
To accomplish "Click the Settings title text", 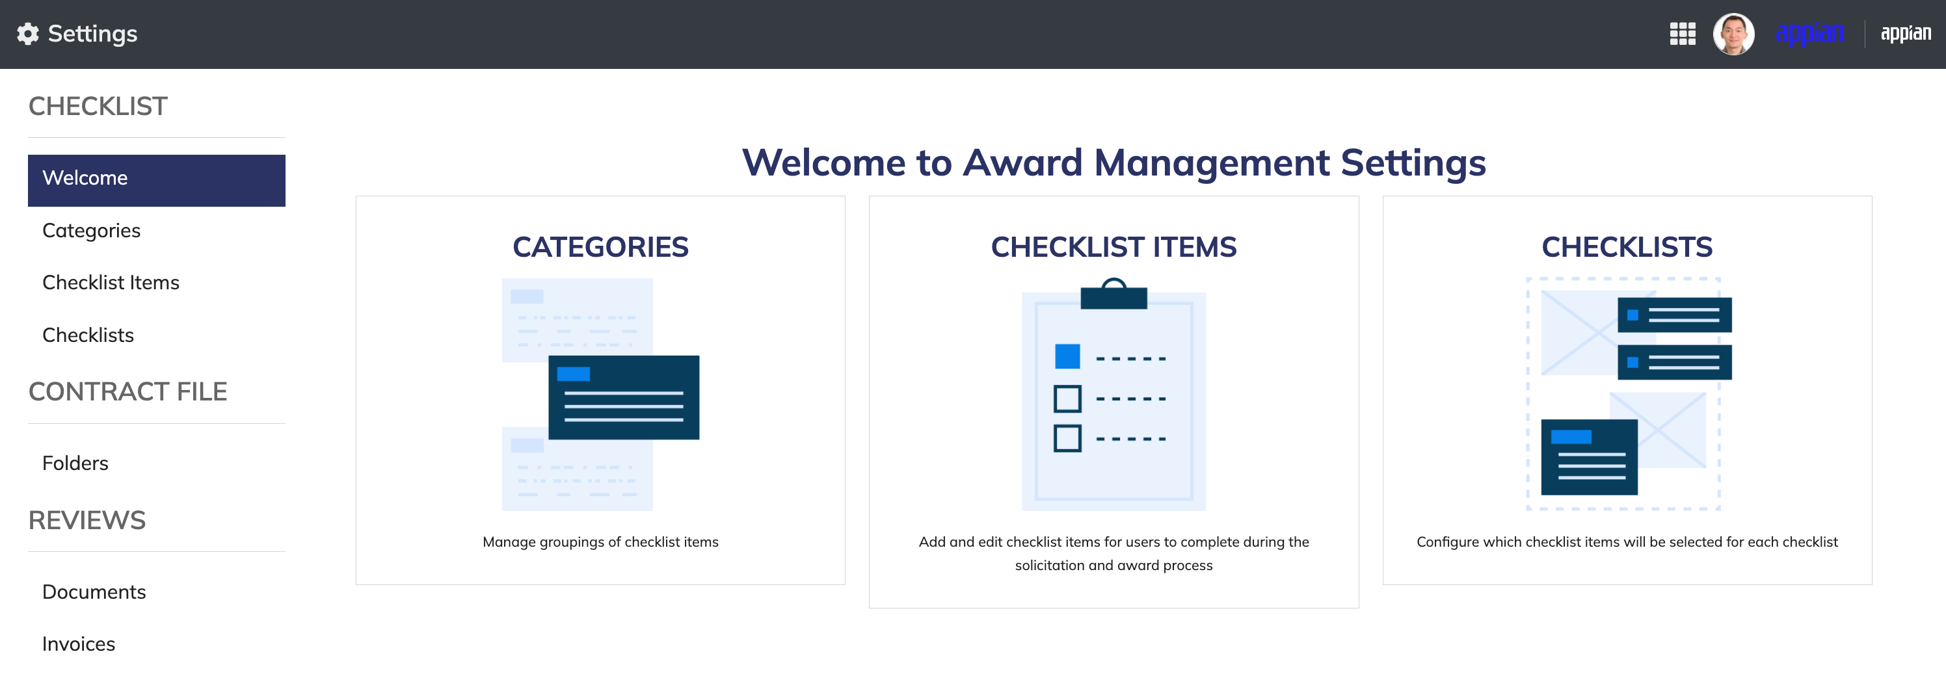I will tap(92, 34).
